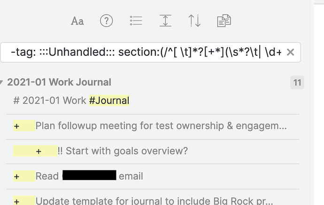
Task: Click the highlighted plus before 'Plan followup'
Action: click(17, 126)
